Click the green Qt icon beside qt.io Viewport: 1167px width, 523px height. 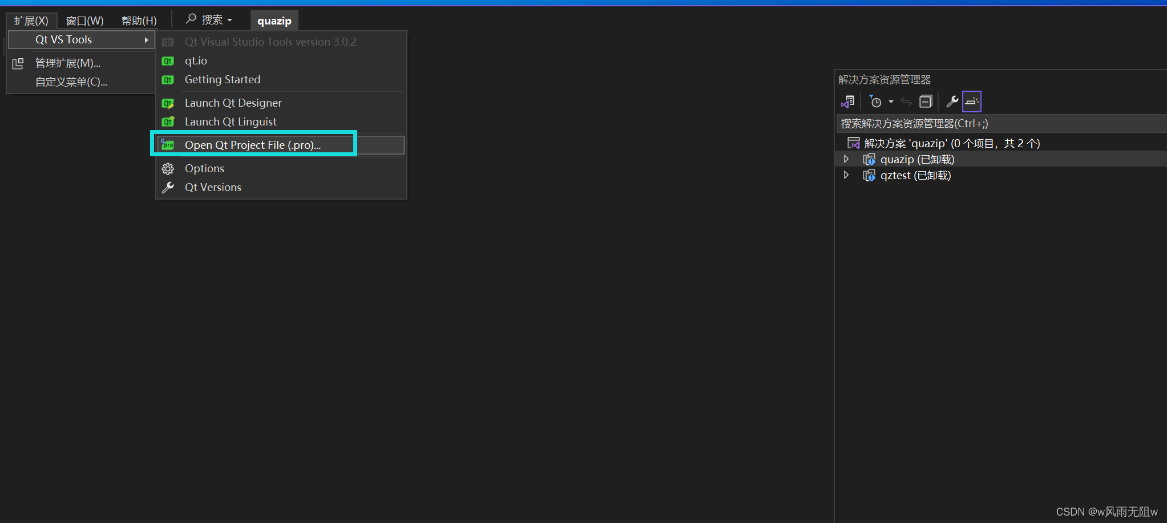168,61
